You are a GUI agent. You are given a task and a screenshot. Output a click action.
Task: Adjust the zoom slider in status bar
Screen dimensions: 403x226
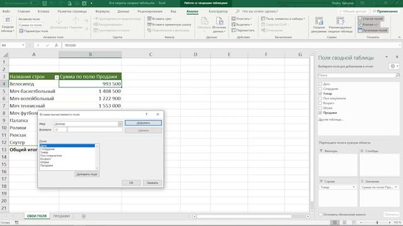pos(377,222)
